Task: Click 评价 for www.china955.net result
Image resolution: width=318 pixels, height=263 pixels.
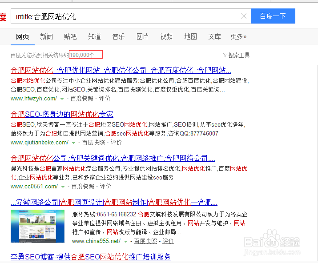Action: point(168,241)
